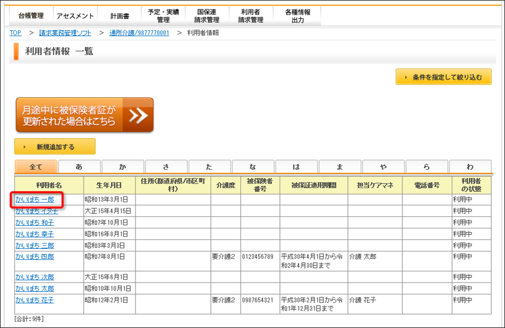505x328 pixels.
Task: Select the や tab
Action: click(383, 167)
